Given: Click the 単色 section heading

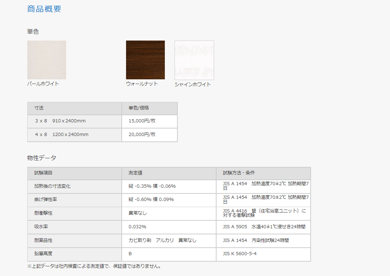Looking at the screenshot, I should pyautogui.click(x=33, y=32).
